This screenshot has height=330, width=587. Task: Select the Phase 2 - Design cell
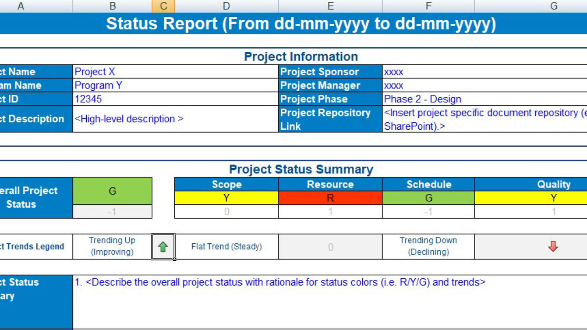484,99
